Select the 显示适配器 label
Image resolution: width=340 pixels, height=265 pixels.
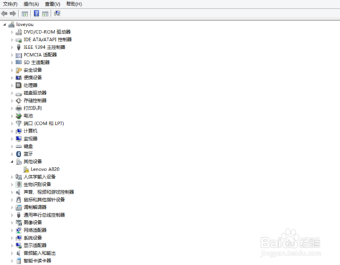[35, 245]
